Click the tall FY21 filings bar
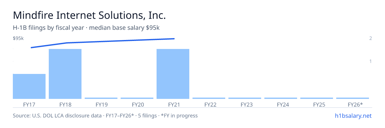 173,74
